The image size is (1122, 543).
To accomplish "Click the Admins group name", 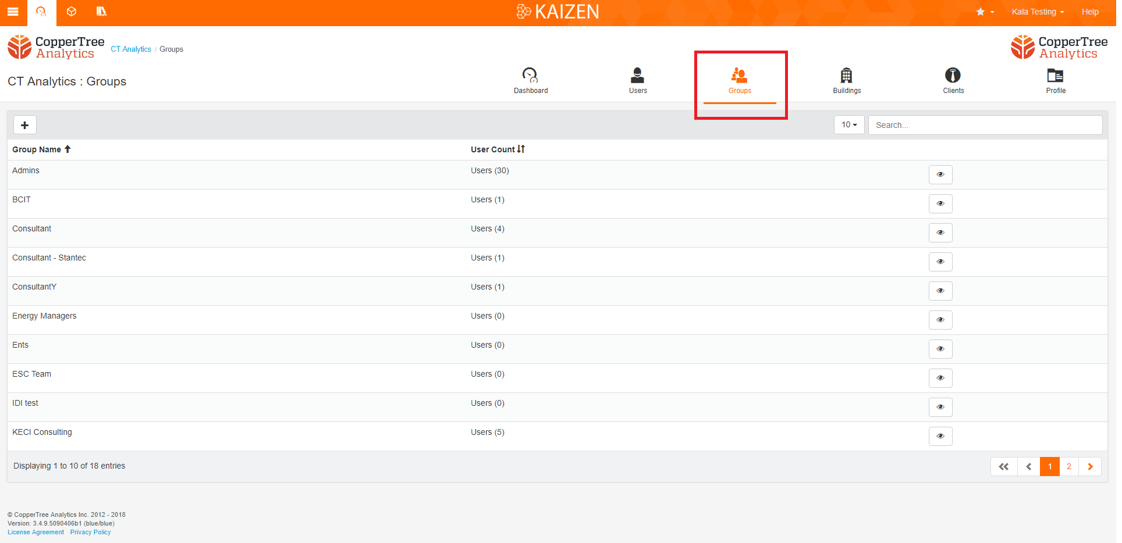I will click(x=26, y=170).
